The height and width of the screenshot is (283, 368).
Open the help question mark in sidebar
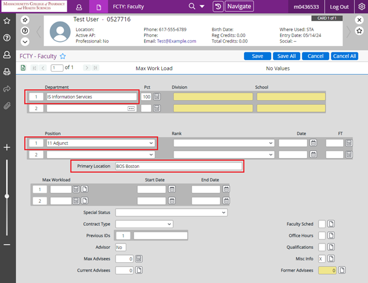pos(7,38)
